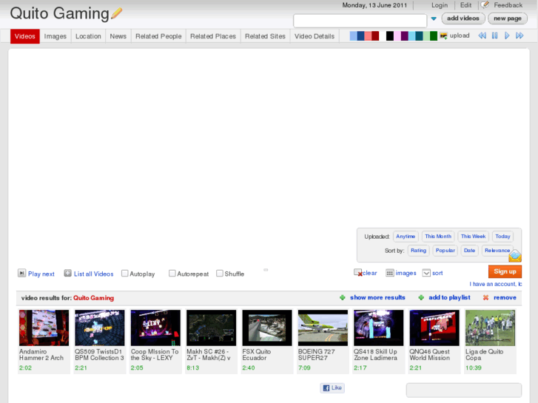The image size is (538, 403).
Task: Pick the dark green color swatch
Action: 434,35
